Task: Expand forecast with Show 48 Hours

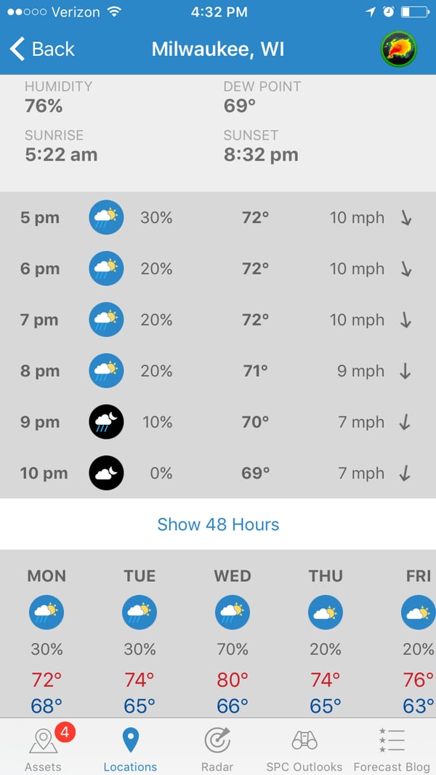Action: coord(218,524)
